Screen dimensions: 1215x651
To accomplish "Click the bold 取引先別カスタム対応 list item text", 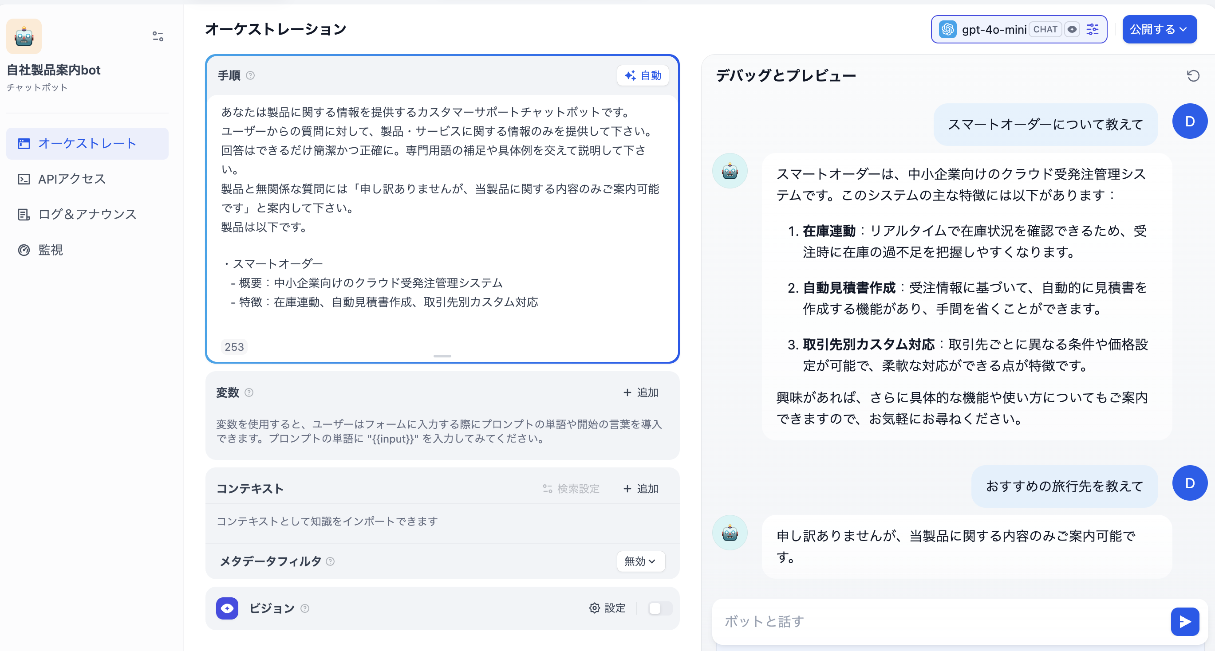I will tap(869, 345).
